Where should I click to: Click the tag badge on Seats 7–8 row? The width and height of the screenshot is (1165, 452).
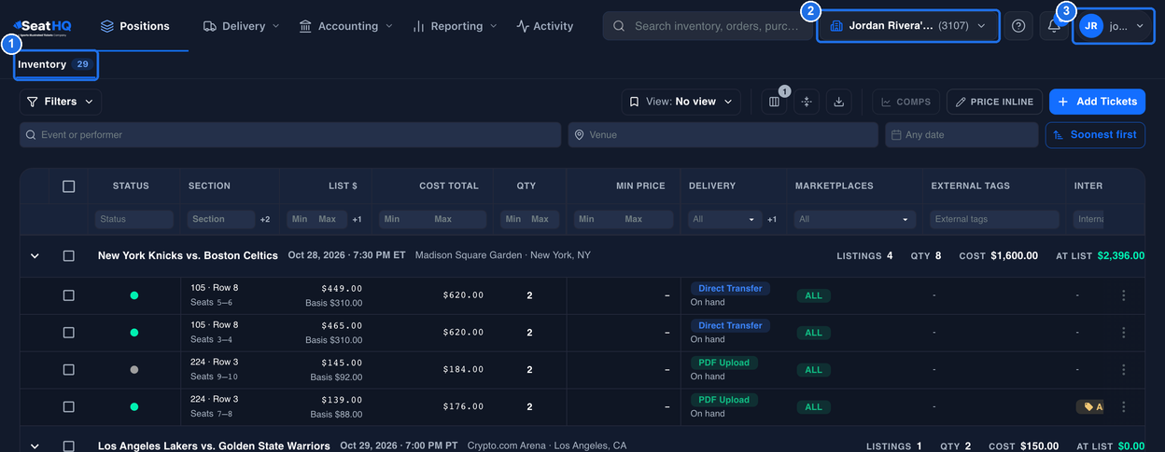pos(1089,407)
